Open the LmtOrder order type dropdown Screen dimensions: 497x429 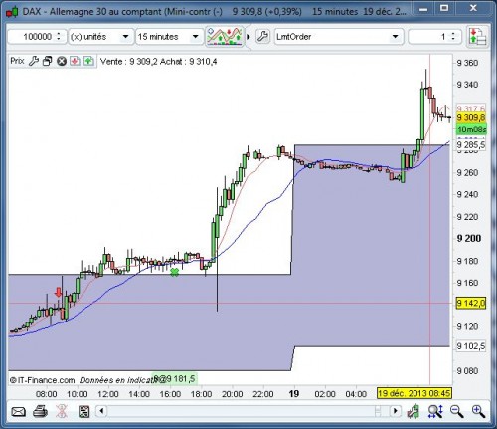395,37
